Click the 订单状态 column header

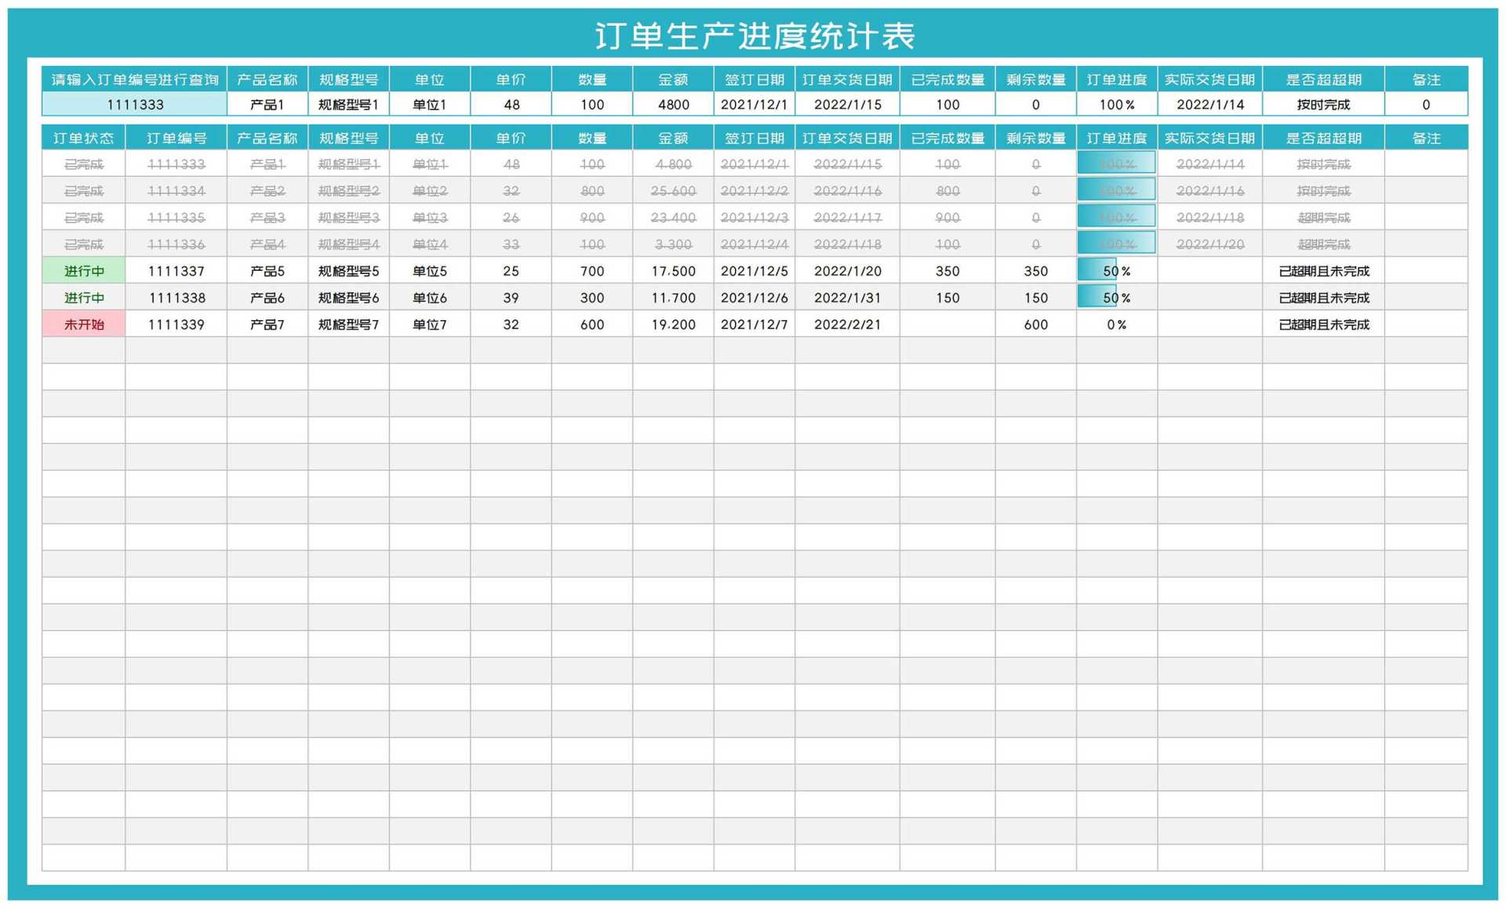(x=84, y=138)
